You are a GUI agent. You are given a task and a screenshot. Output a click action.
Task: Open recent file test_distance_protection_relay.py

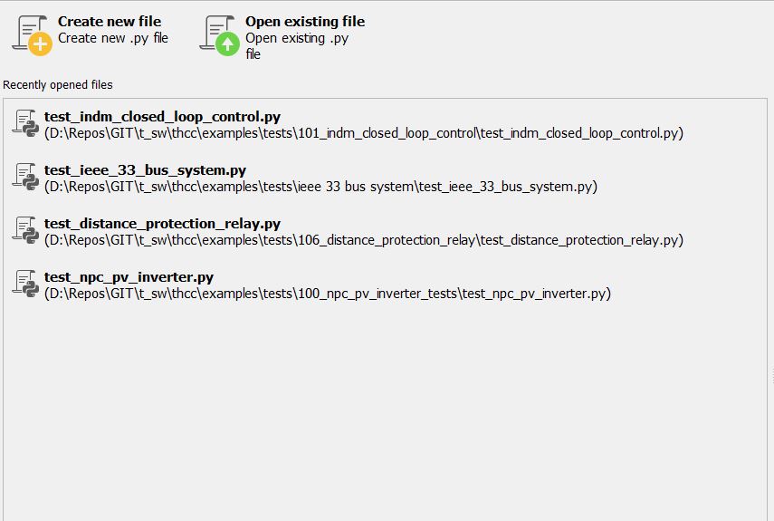tap(162, 223)
